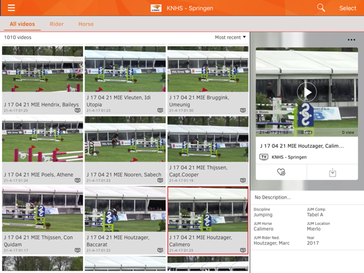The image size is (364, 273).
Task: Click the 1010 videos count label
Action: pos(18,38)
